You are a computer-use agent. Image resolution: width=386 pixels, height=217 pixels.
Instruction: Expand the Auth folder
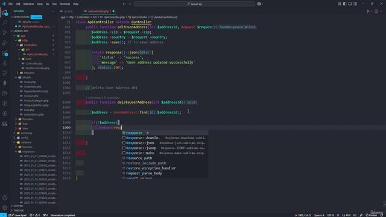coord(28,59)
